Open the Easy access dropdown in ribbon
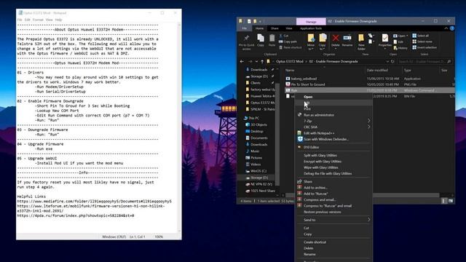The image size is (466, 262). 371,41
